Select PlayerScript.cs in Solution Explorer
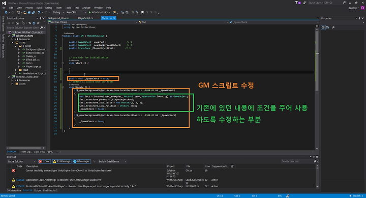 coord(34,67)
